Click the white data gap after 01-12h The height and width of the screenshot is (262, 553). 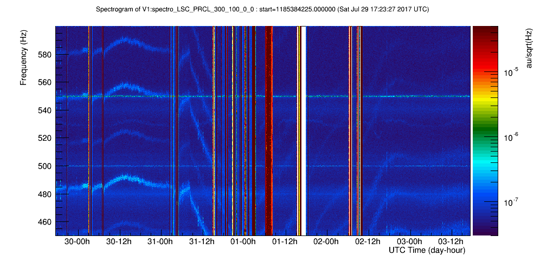[x=303, y=130]
